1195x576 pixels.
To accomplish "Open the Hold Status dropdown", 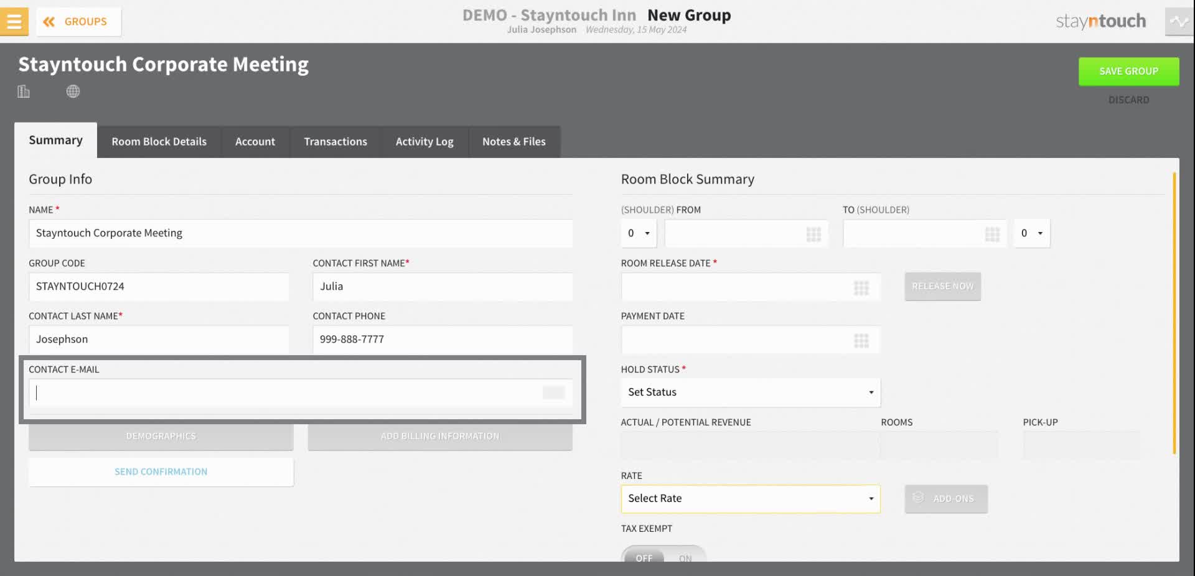I will [x=751, y=393].
